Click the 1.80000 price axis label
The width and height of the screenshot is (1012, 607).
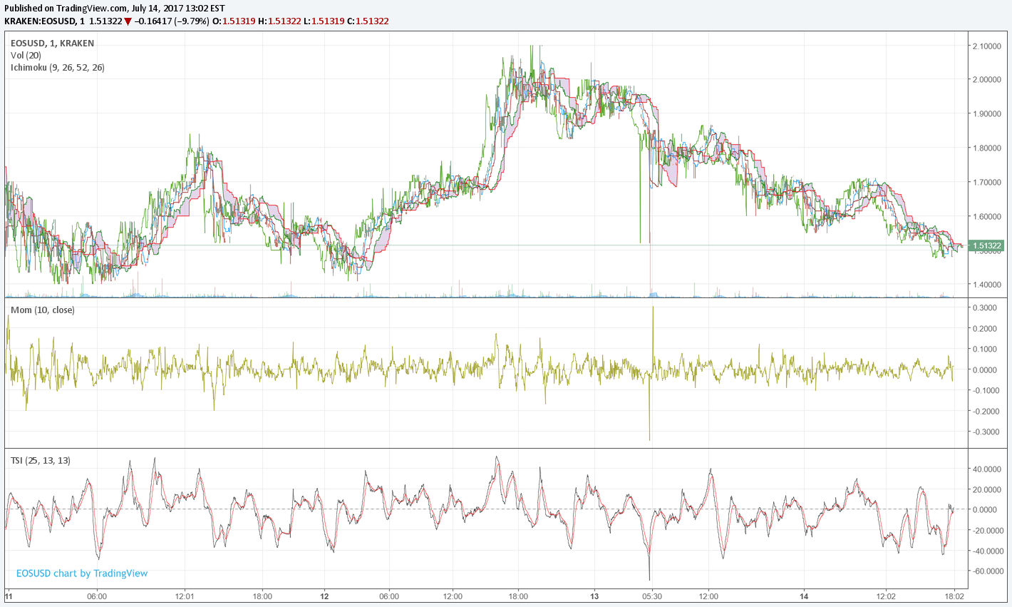(986, 148)
